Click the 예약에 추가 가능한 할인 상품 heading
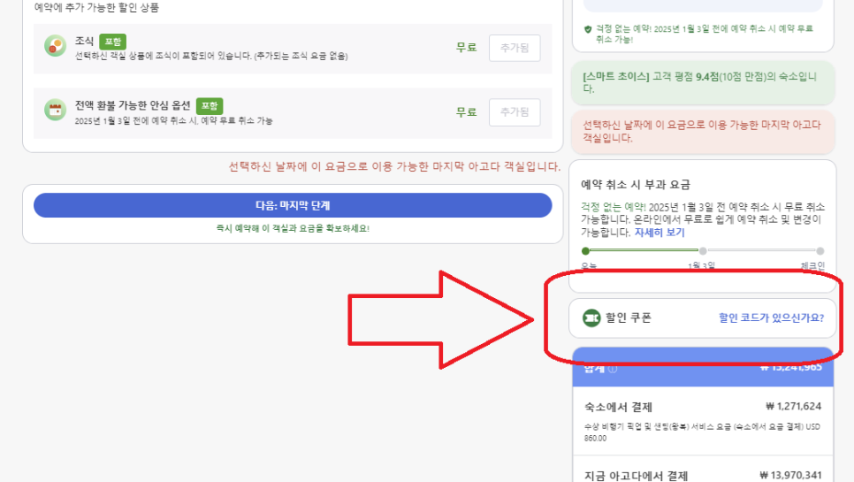This screenshot has height=482, width=854. (96, 8)
